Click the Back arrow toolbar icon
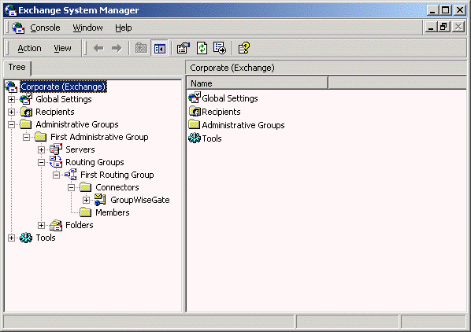 [98, 48]
